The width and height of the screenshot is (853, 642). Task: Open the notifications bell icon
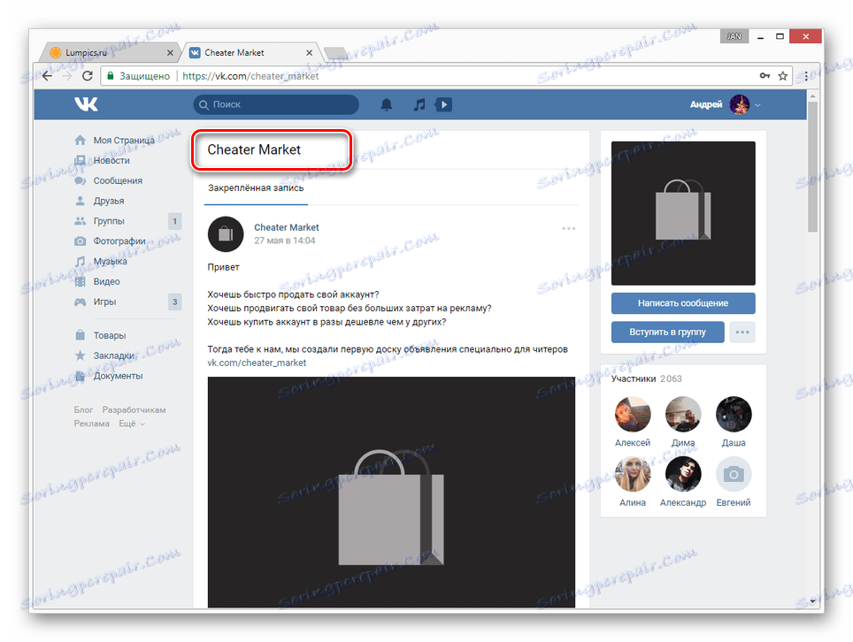coord(387,104)
